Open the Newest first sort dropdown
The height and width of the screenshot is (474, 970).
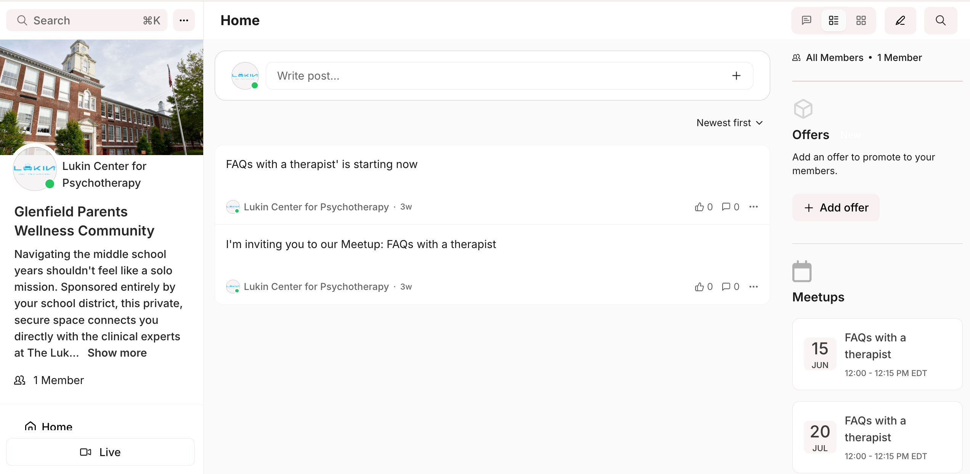(729, 123)
